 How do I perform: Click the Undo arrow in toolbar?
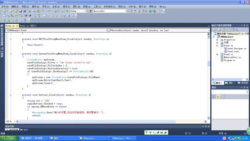[x=43, y=11]
